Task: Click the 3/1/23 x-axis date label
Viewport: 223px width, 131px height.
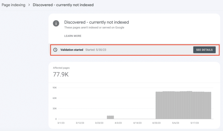Action: (x=61, y=123)
